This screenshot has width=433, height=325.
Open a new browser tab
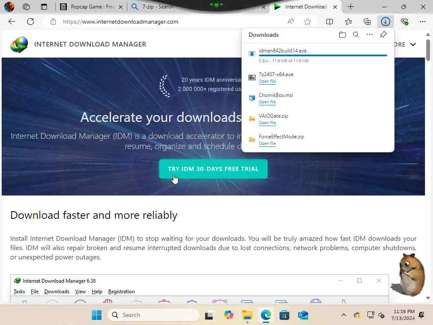tap(351, 7)
